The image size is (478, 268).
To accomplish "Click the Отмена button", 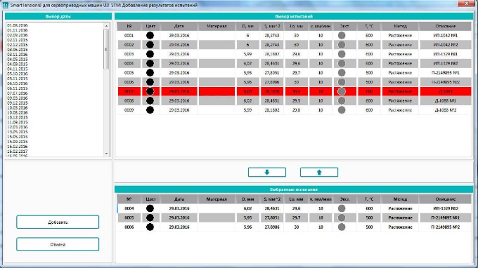I will pos(58,245).
